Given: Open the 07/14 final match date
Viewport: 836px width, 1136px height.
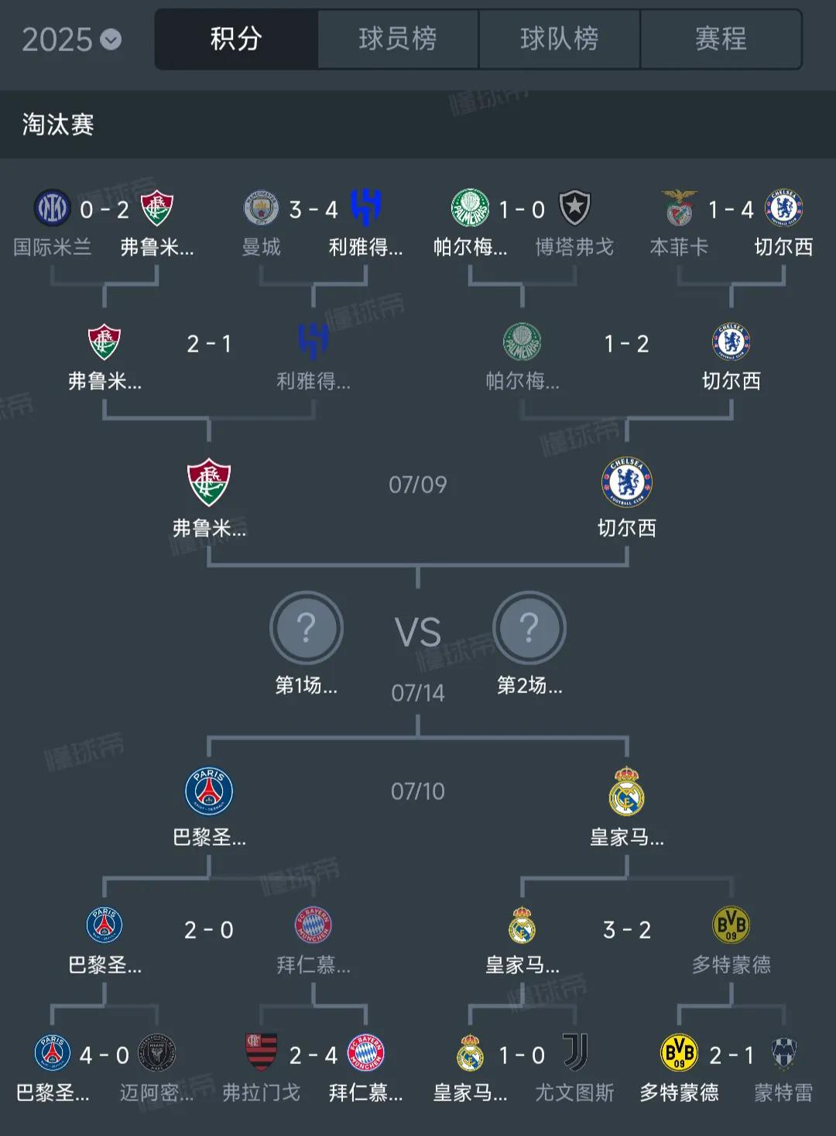Looking at the screenshot, I should 418,692.
